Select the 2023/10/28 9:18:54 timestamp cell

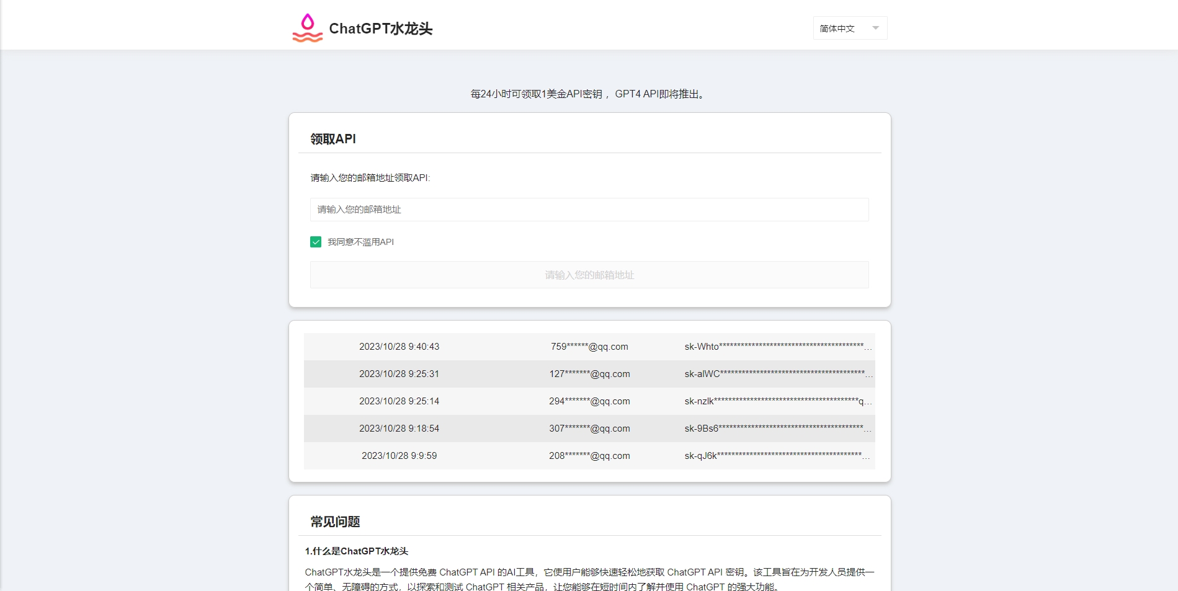[399, 429]
